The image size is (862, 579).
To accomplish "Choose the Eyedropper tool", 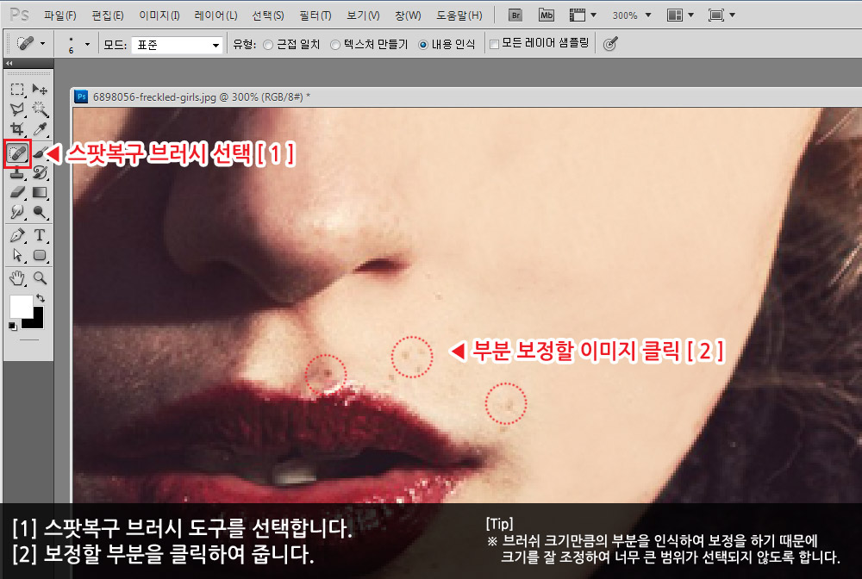I will (x=40, y=130).
